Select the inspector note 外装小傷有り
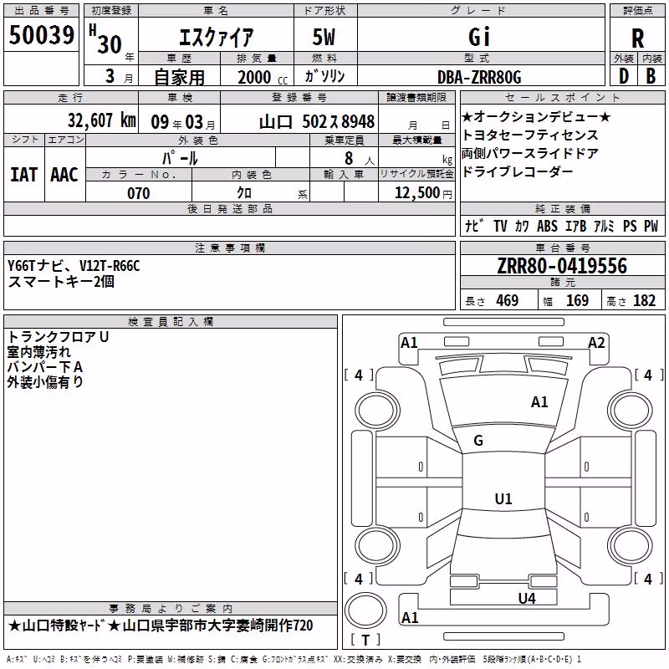669x669 pixels. [x=45, y=382]
